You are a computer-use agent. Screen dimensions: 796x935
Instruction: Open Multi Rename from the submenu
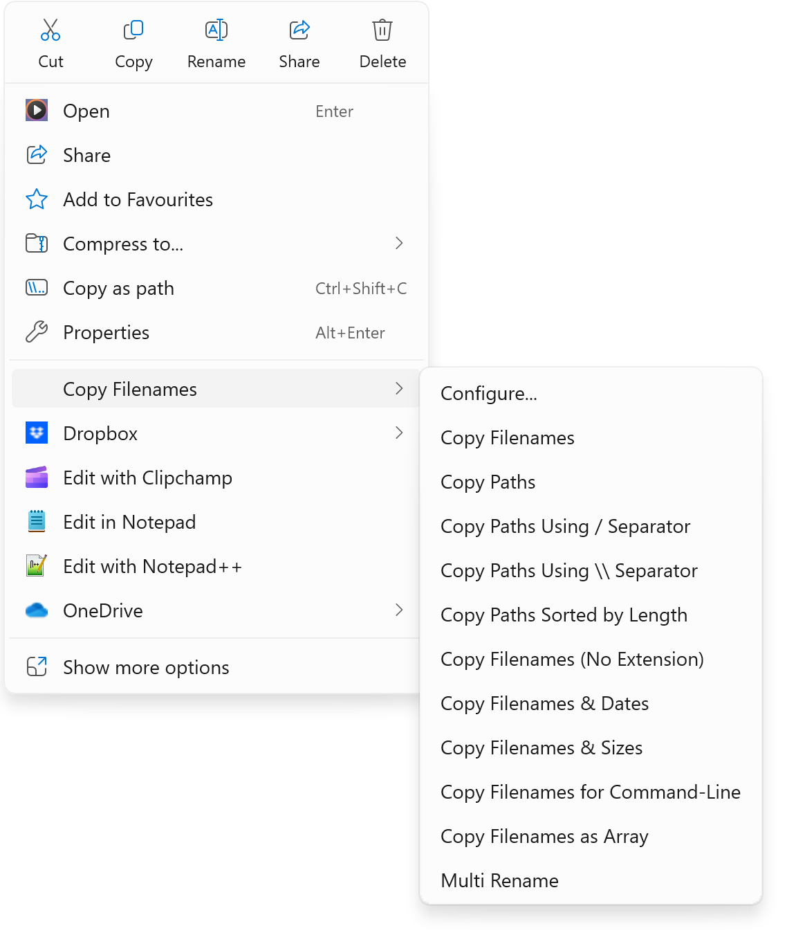499,880
